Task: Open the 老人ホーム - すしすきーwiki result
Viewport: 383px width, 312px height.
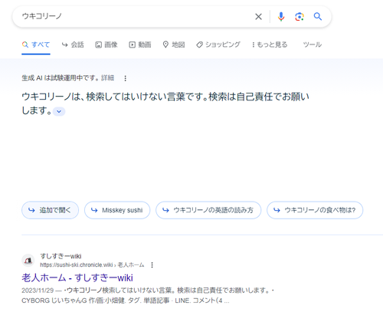Action: point(77,278)
